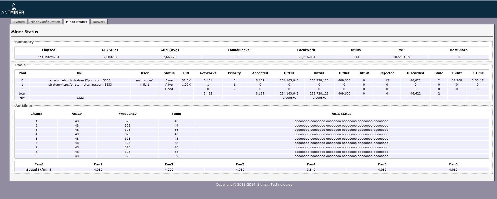Click the AntMiner section label

pos(24,106)
